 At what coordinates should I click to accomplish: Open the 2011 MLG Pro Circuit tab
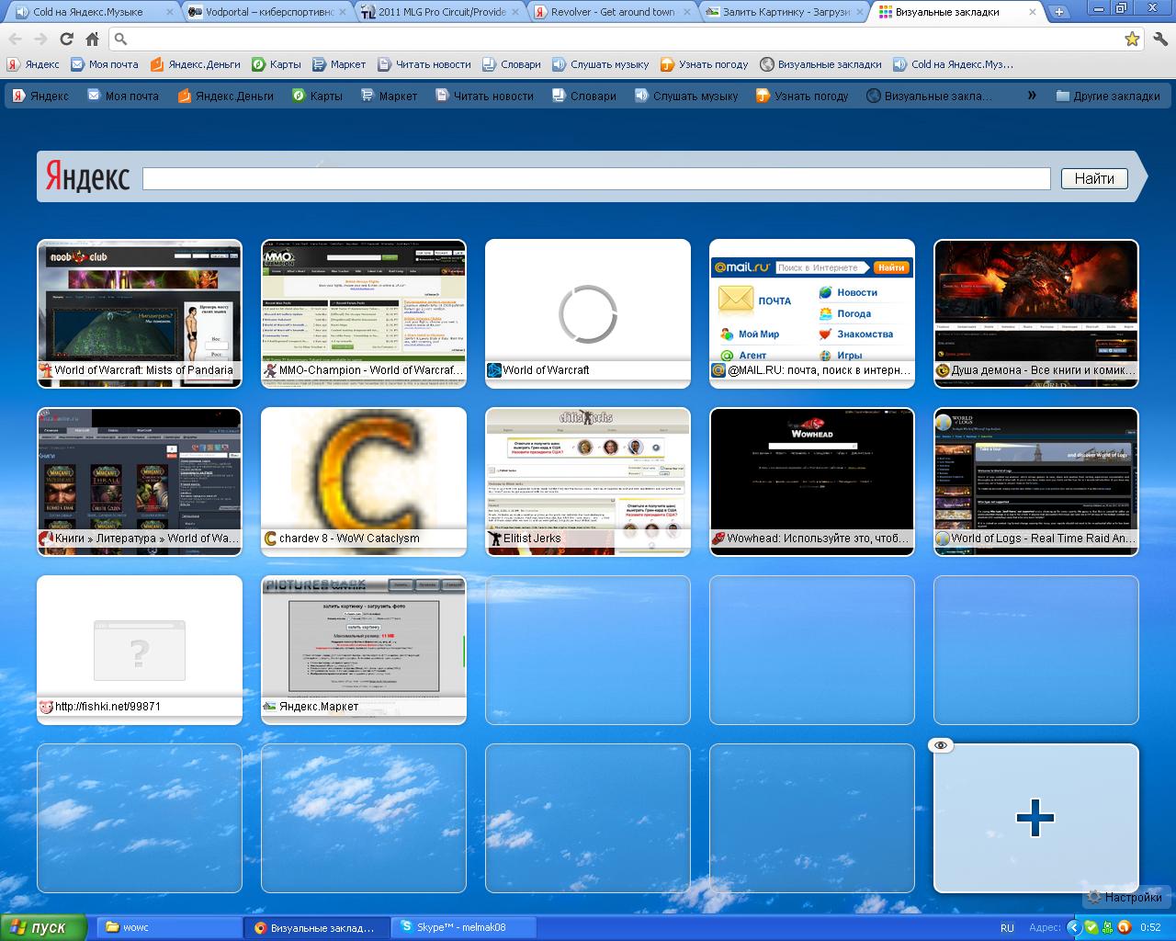(x=439, y=12)
